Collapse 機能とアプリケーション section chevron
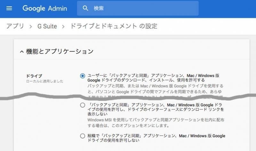 click(22, 52)
